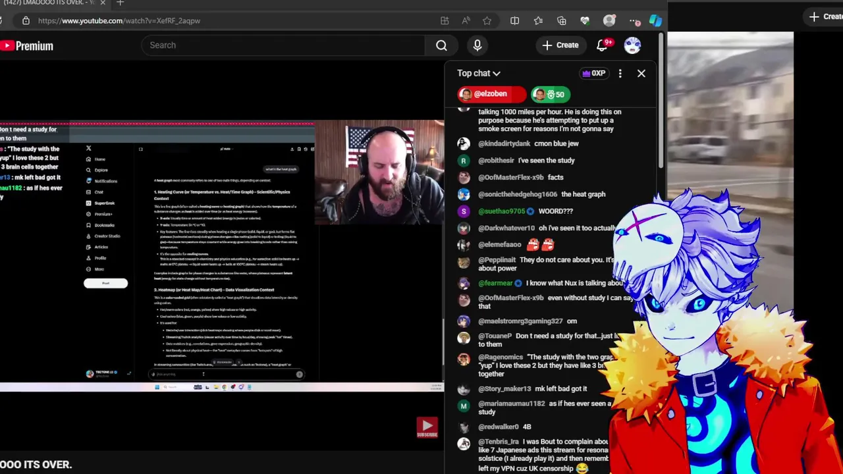The width and height of the screenshot is (843, 474).
Task: Add this page to favorites with star icon
Action: (487, 20)
